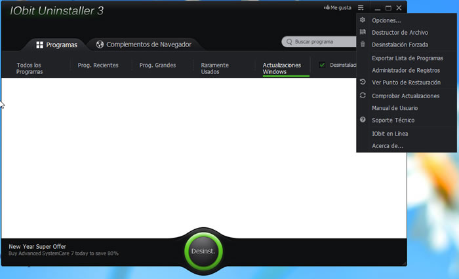
Task: Click the Desinstalación Forzada trash icon
Action: pyautogui.click(x=363, y=44)
